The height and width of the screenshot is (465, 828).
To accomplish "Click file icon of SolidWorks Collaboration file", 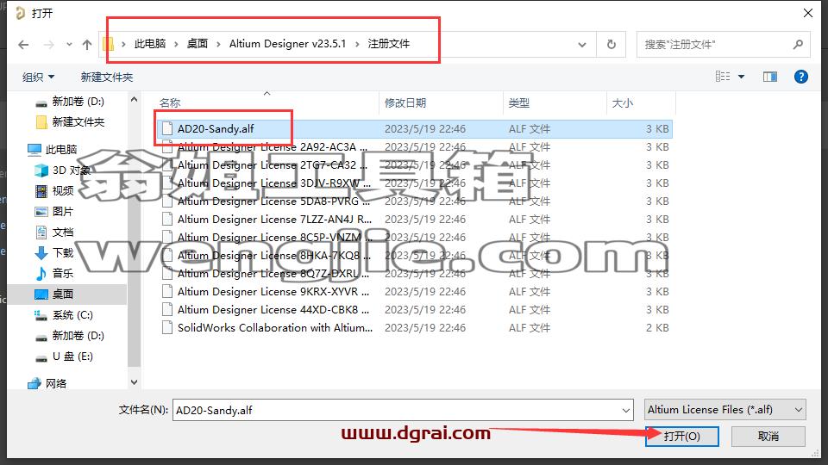I will 167,327.
